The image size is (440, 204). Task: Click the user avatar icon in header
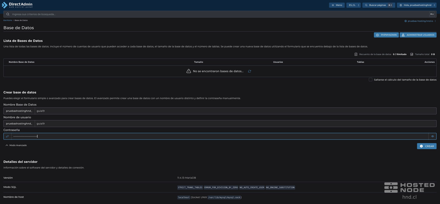401,5
